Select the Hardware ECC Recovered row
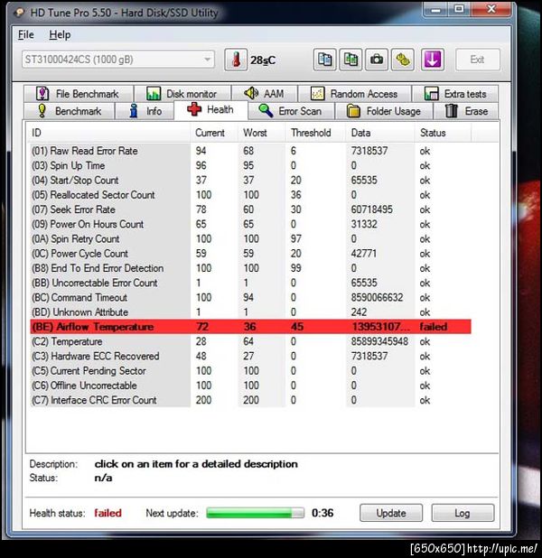This screenshot has width=542, height=558. (251, 356)
